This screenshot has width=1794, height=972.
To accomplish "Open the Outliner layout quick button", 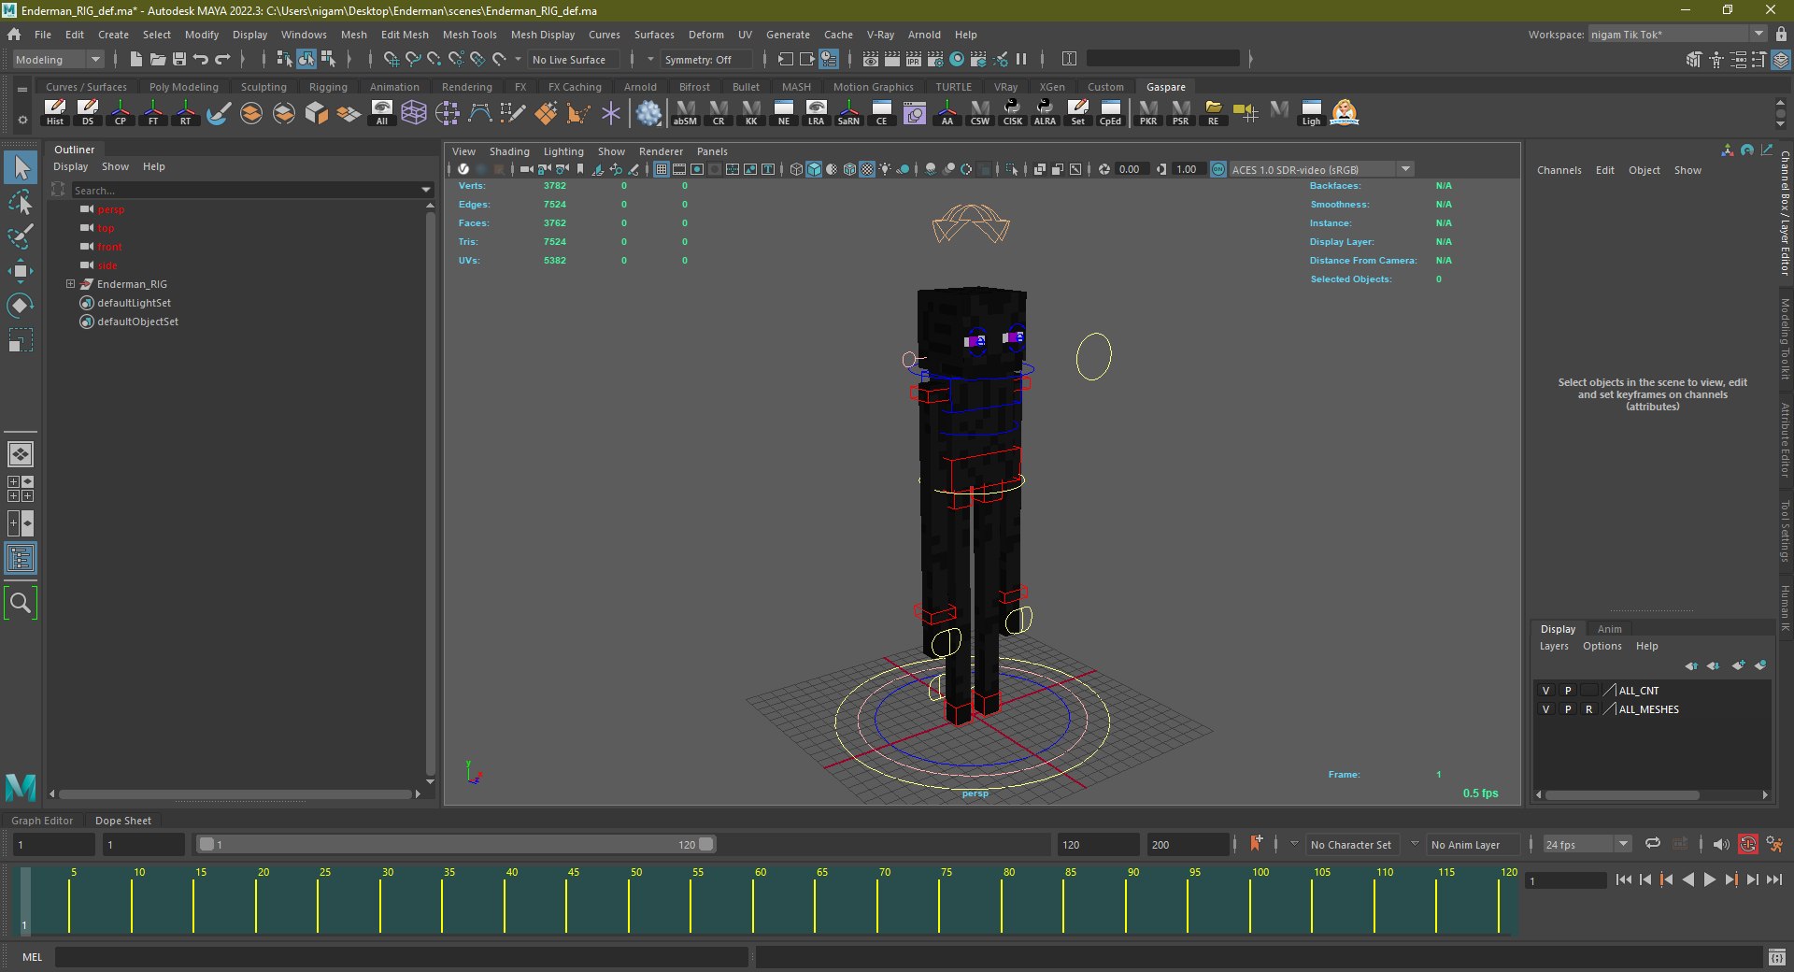I will pyautogui.click(x=21, y=559).
